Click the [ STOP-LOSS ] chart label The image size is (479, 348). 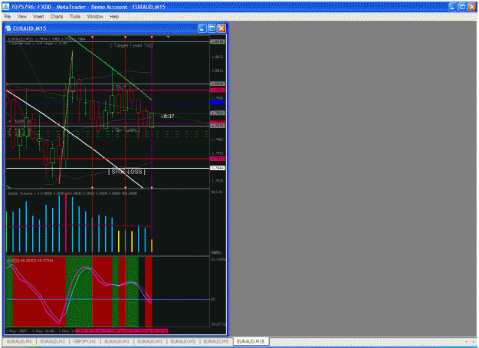point(126,172)
